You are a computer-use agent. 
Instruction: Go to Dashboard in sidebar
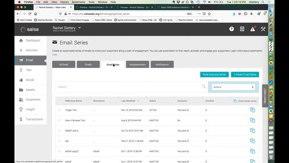[x=31, y=40]
